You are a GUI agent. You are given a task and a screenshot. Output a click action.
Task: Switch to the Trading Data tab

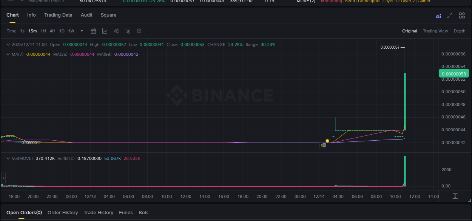point(58,15)
